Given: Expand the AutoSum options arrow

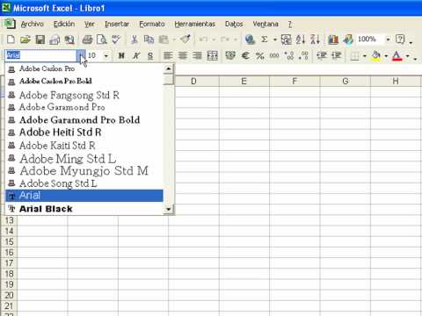Looking at the screenshot, I should click(x=275, y=39).
